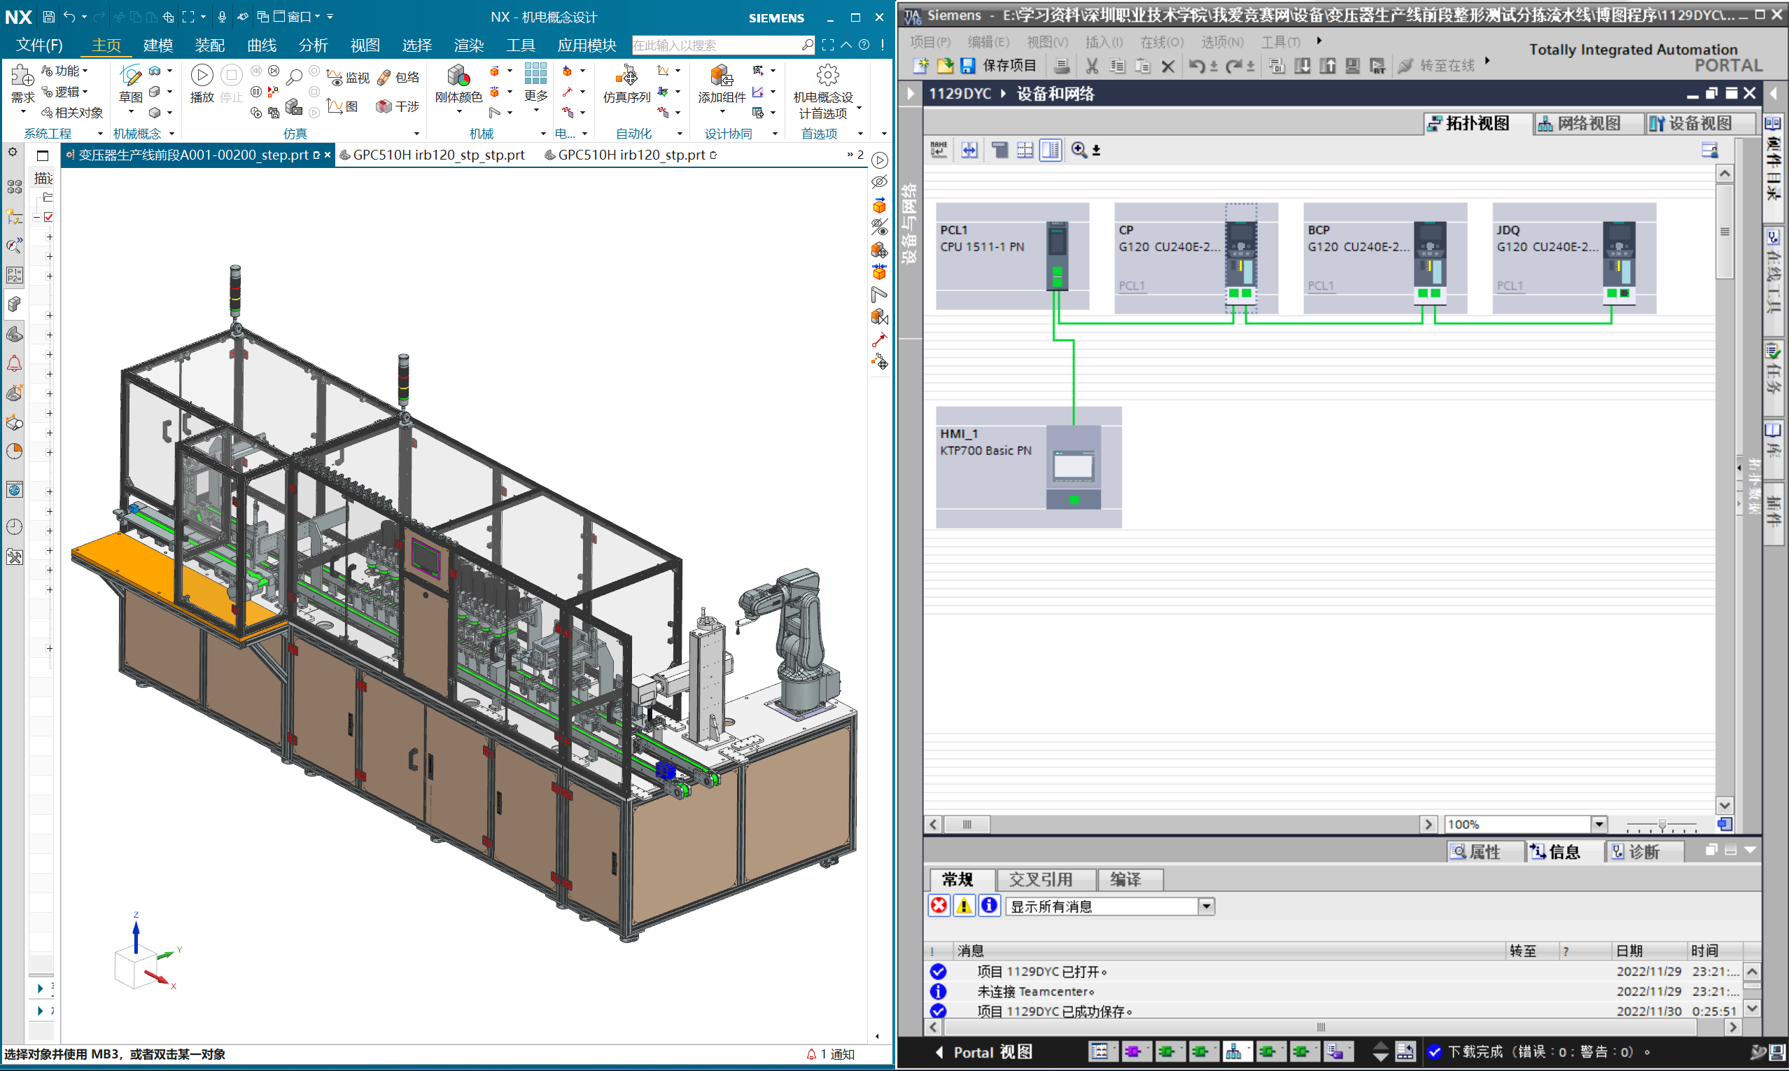
Task: Collapse the TIA inspector panel arrow
Action: (x=1750, y=851)
